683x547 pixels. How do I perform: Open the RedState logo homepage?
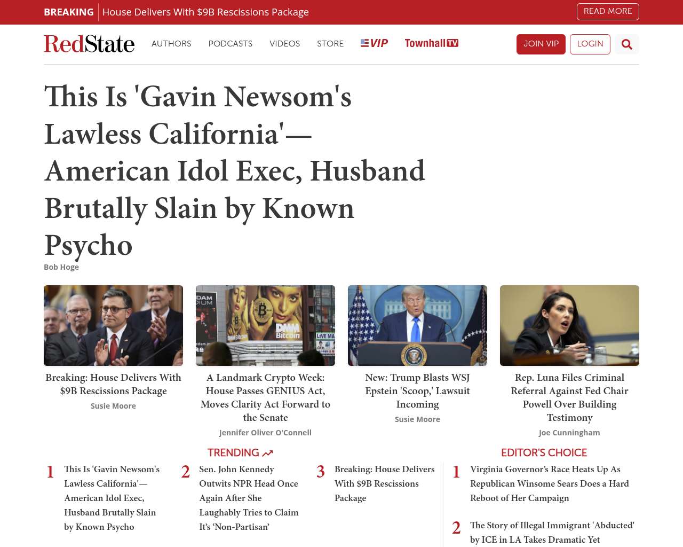(x=89, y=44)
